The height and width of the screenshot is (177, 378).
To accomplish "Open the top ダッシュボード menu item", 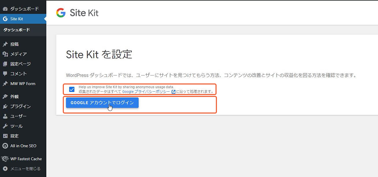I will pos(23,9).
